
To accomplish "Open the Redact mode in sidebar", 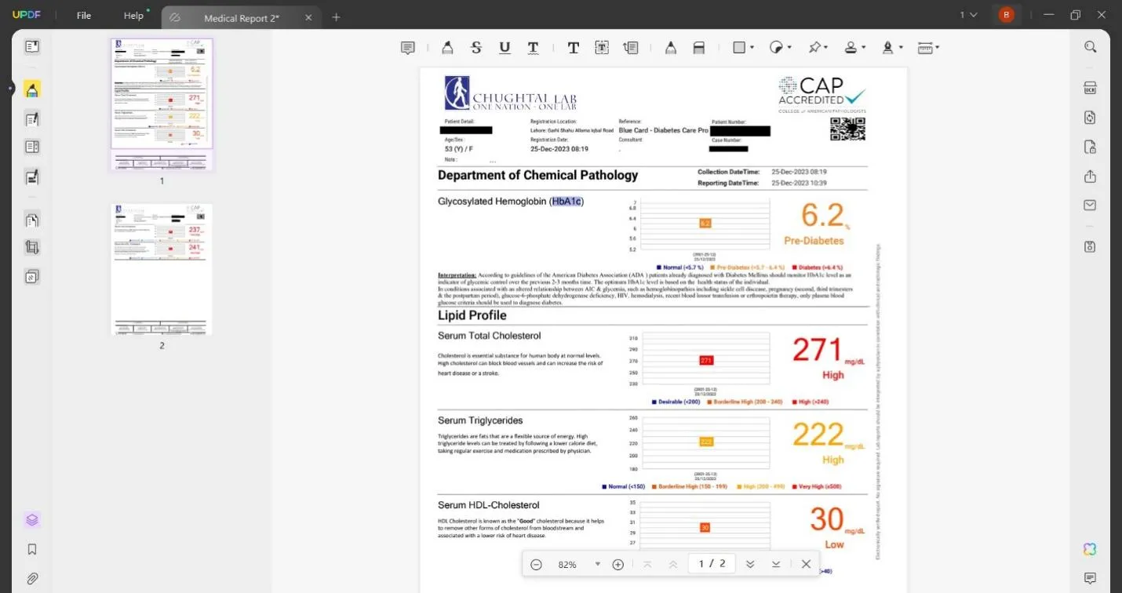I will pos(32,177).
